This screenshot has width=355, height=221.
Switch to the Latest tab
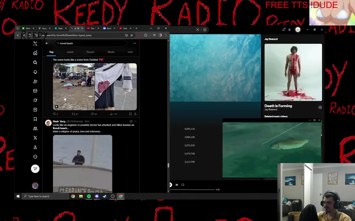click(70, 52)
